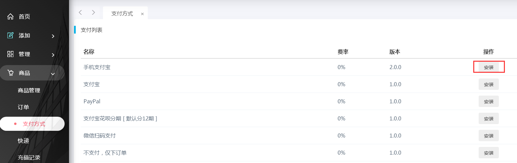Viewport: 517px width, 163px height.
Task: Switch to the 支付方式 tab
Action: (122, 14)
